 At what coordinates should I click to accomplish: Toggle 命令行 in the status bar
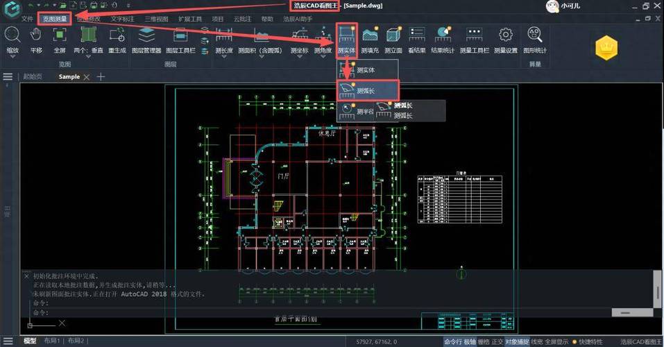(452, 341)
